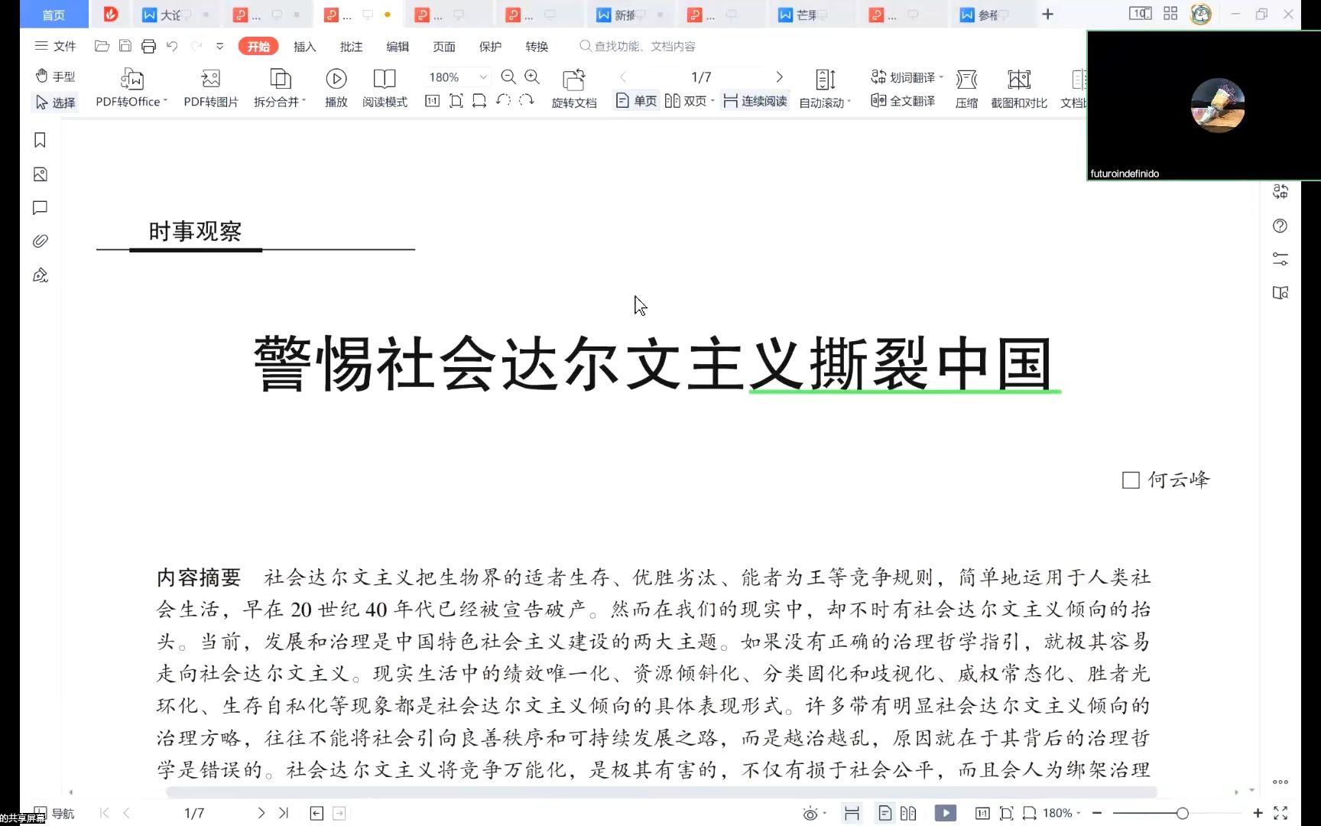Screen dimensions: 1321x826
Task: Enable Single Page (单页) view in the ribbon
Action: tap(637, 101)
